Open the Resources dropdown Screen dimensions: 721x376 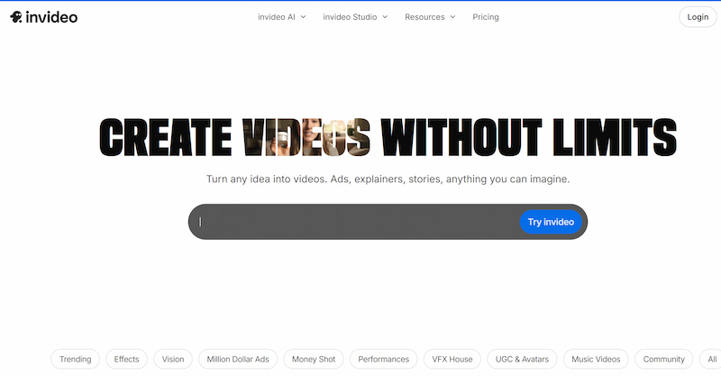[x=430, y=17]
